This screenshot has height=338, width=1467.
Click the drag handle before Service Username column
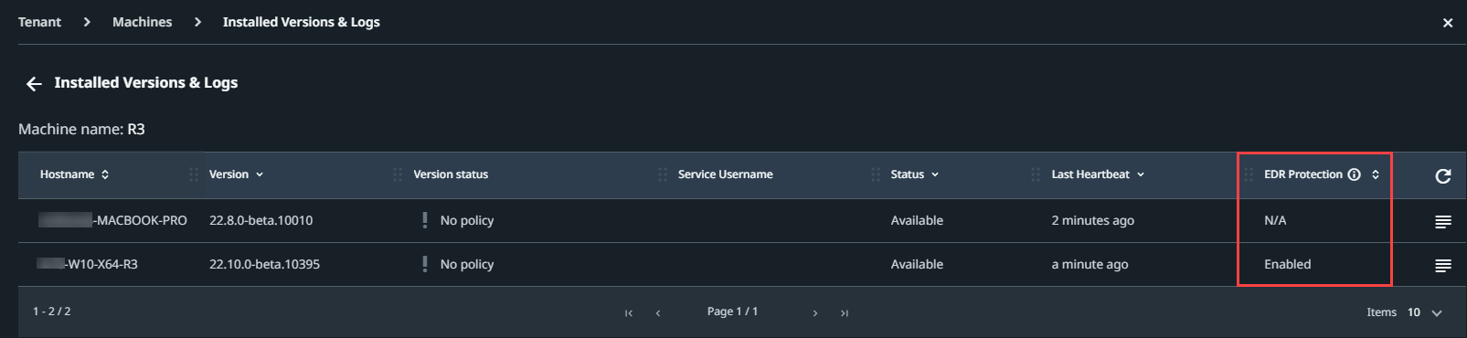(x=663, y=174)
